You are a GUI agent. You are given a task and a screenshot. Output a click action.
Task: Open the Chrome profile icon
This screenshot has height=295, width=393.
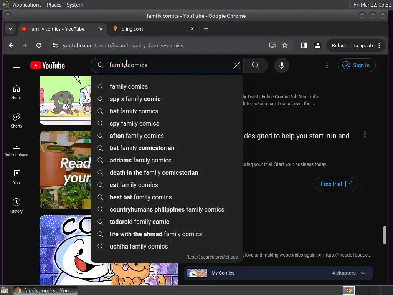click(317, 45)
